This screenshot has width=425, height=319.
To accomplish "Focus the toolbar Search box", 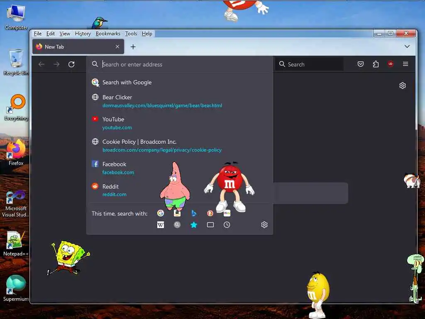I will pyautogui.click(x=309, y=64).
